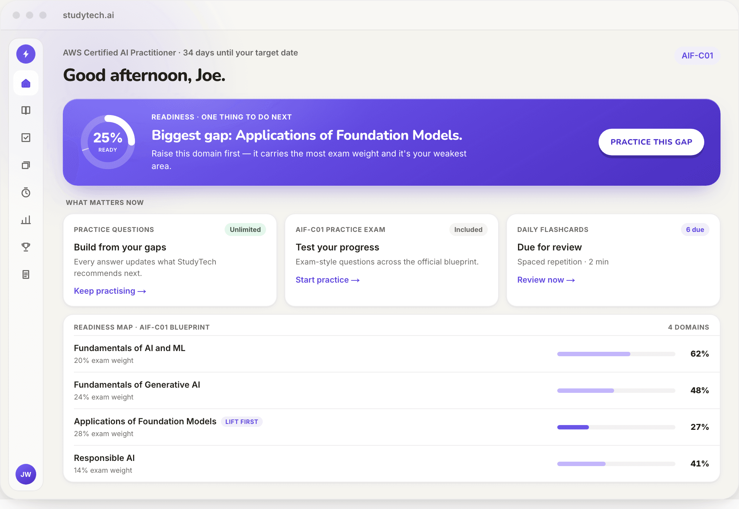Open the Home dashboard sidebar icon
739x509 pixels.
[26, 83]
